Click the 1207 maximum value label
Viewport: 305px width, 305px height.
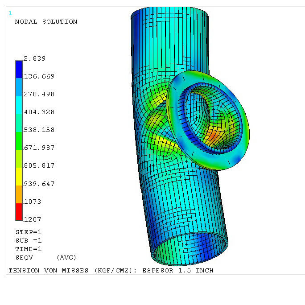[x=32, y=219]
